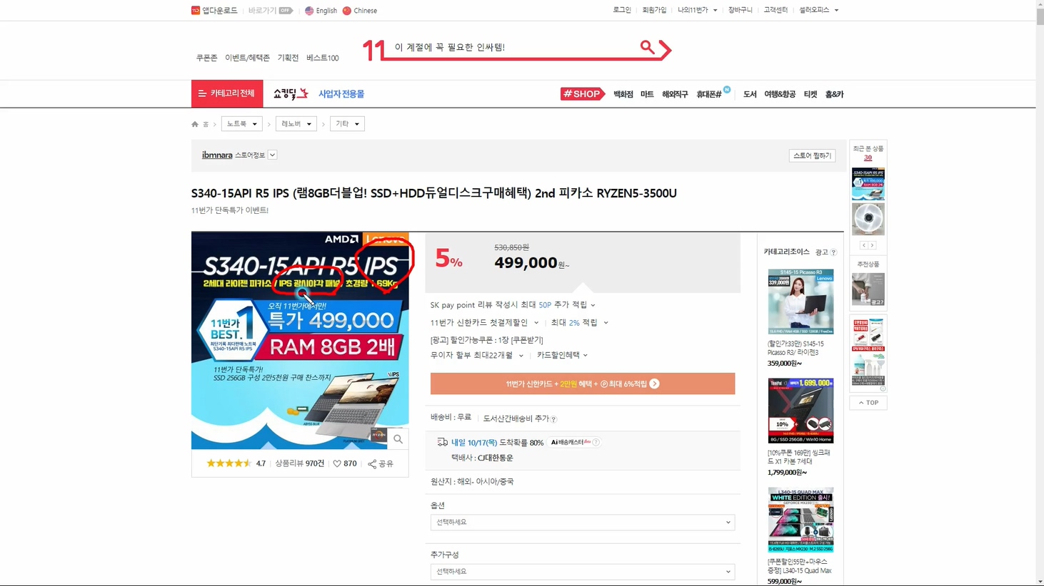Open the 추가구성 선택하세요 dropdown
This screenshot has height=586, width=1044.
coord(583,572)
